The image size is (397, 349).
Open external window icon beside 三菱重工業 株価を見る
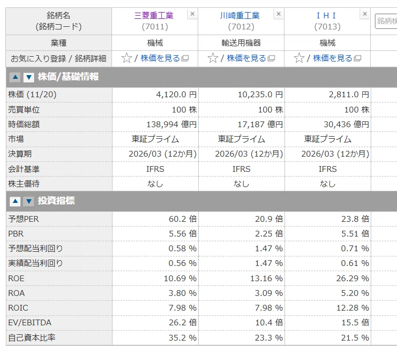pos(185,58)
